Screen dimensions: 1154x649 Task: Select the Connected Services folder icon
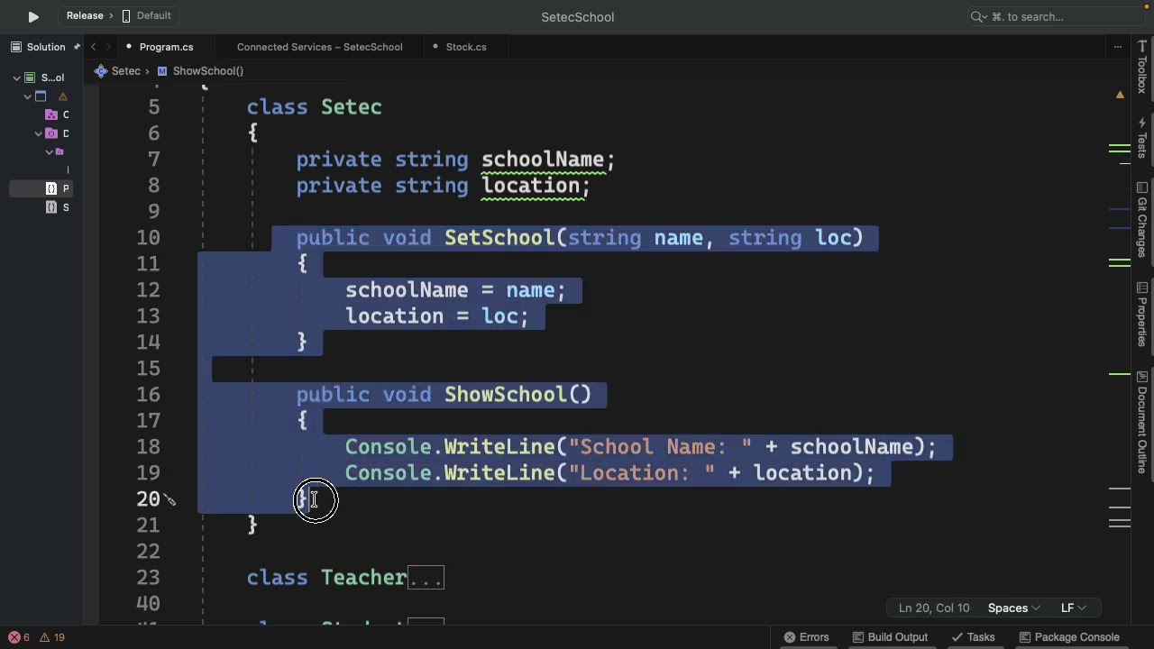[x=51, y=114]
